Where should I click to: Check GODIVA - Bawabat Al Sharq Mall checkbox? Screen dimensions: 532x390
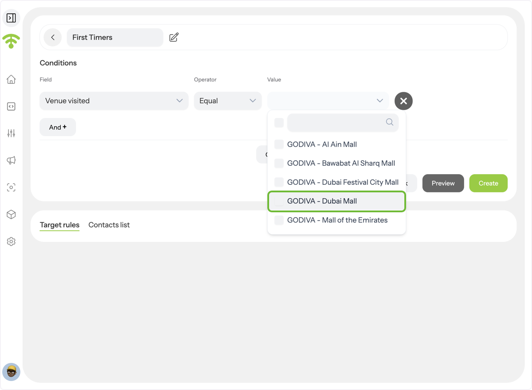coord(279,163)
